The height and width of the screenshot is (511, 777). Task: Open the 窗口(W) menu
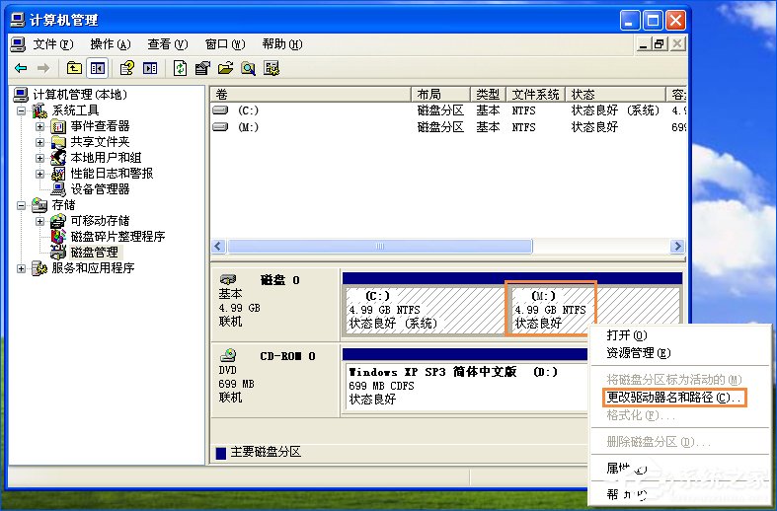225,44
